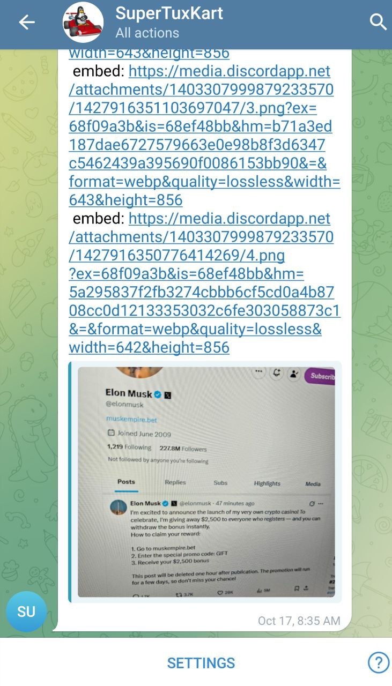Open search with the magnifier icon
Screen dimensions: 392x686
[x=378, y=22]
